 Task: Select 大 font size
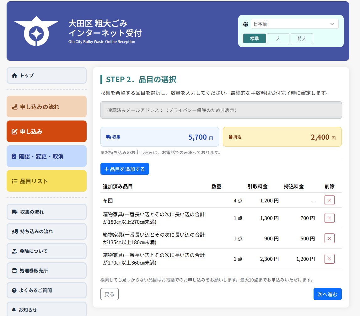[278, 39]
